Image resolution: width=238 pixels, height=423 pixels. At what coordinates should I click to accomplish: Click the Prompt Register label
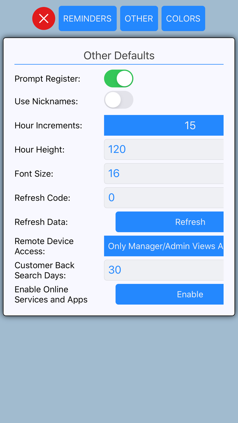(47, 78)
